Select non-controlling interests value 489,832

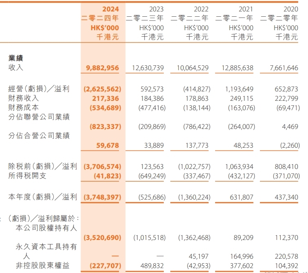(x=152, y=266)
